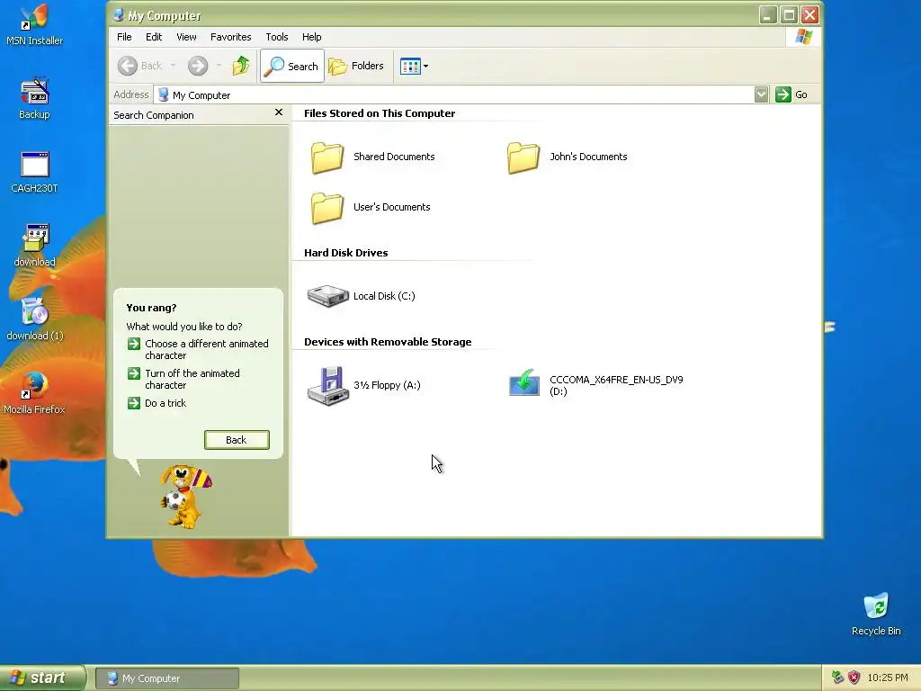Select the Local Disk (C:) drive icon
921x691 pixels.
coord(327,295)
